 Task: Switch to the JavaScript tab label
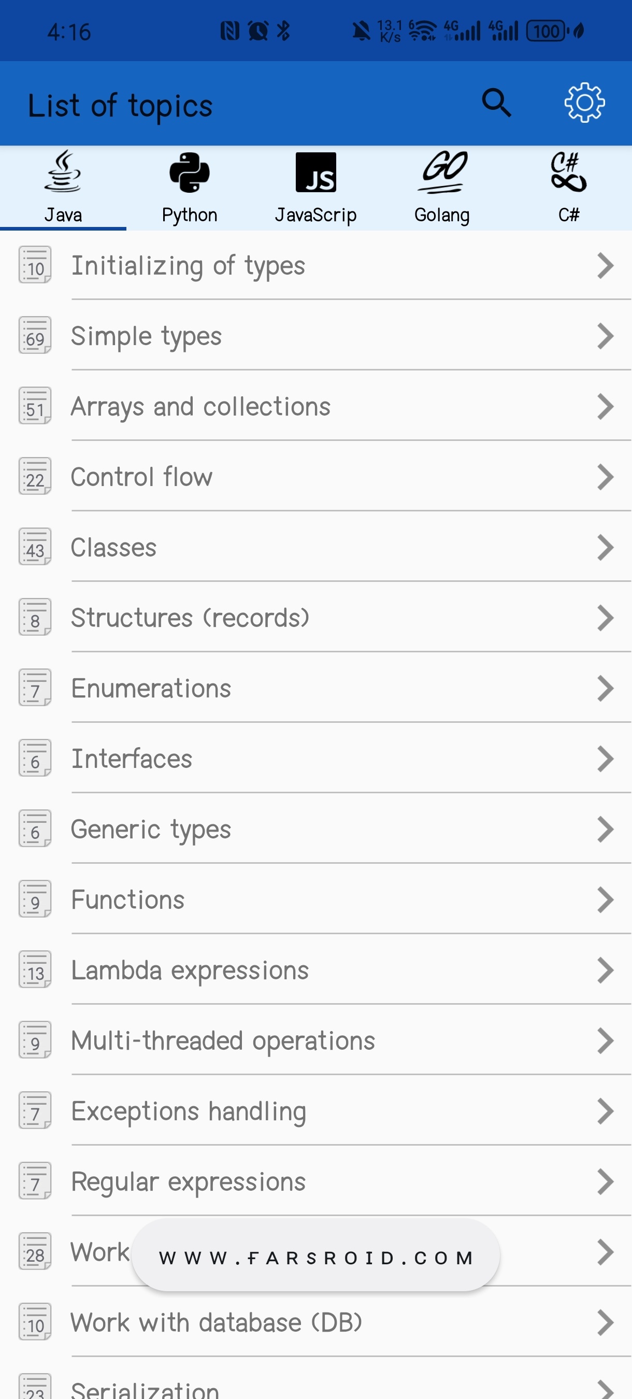(316, 215)
